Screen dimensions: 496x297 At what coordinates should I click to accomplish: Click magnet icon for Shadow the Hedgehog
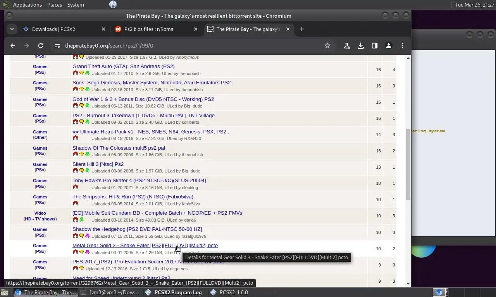tap(76, 236)
